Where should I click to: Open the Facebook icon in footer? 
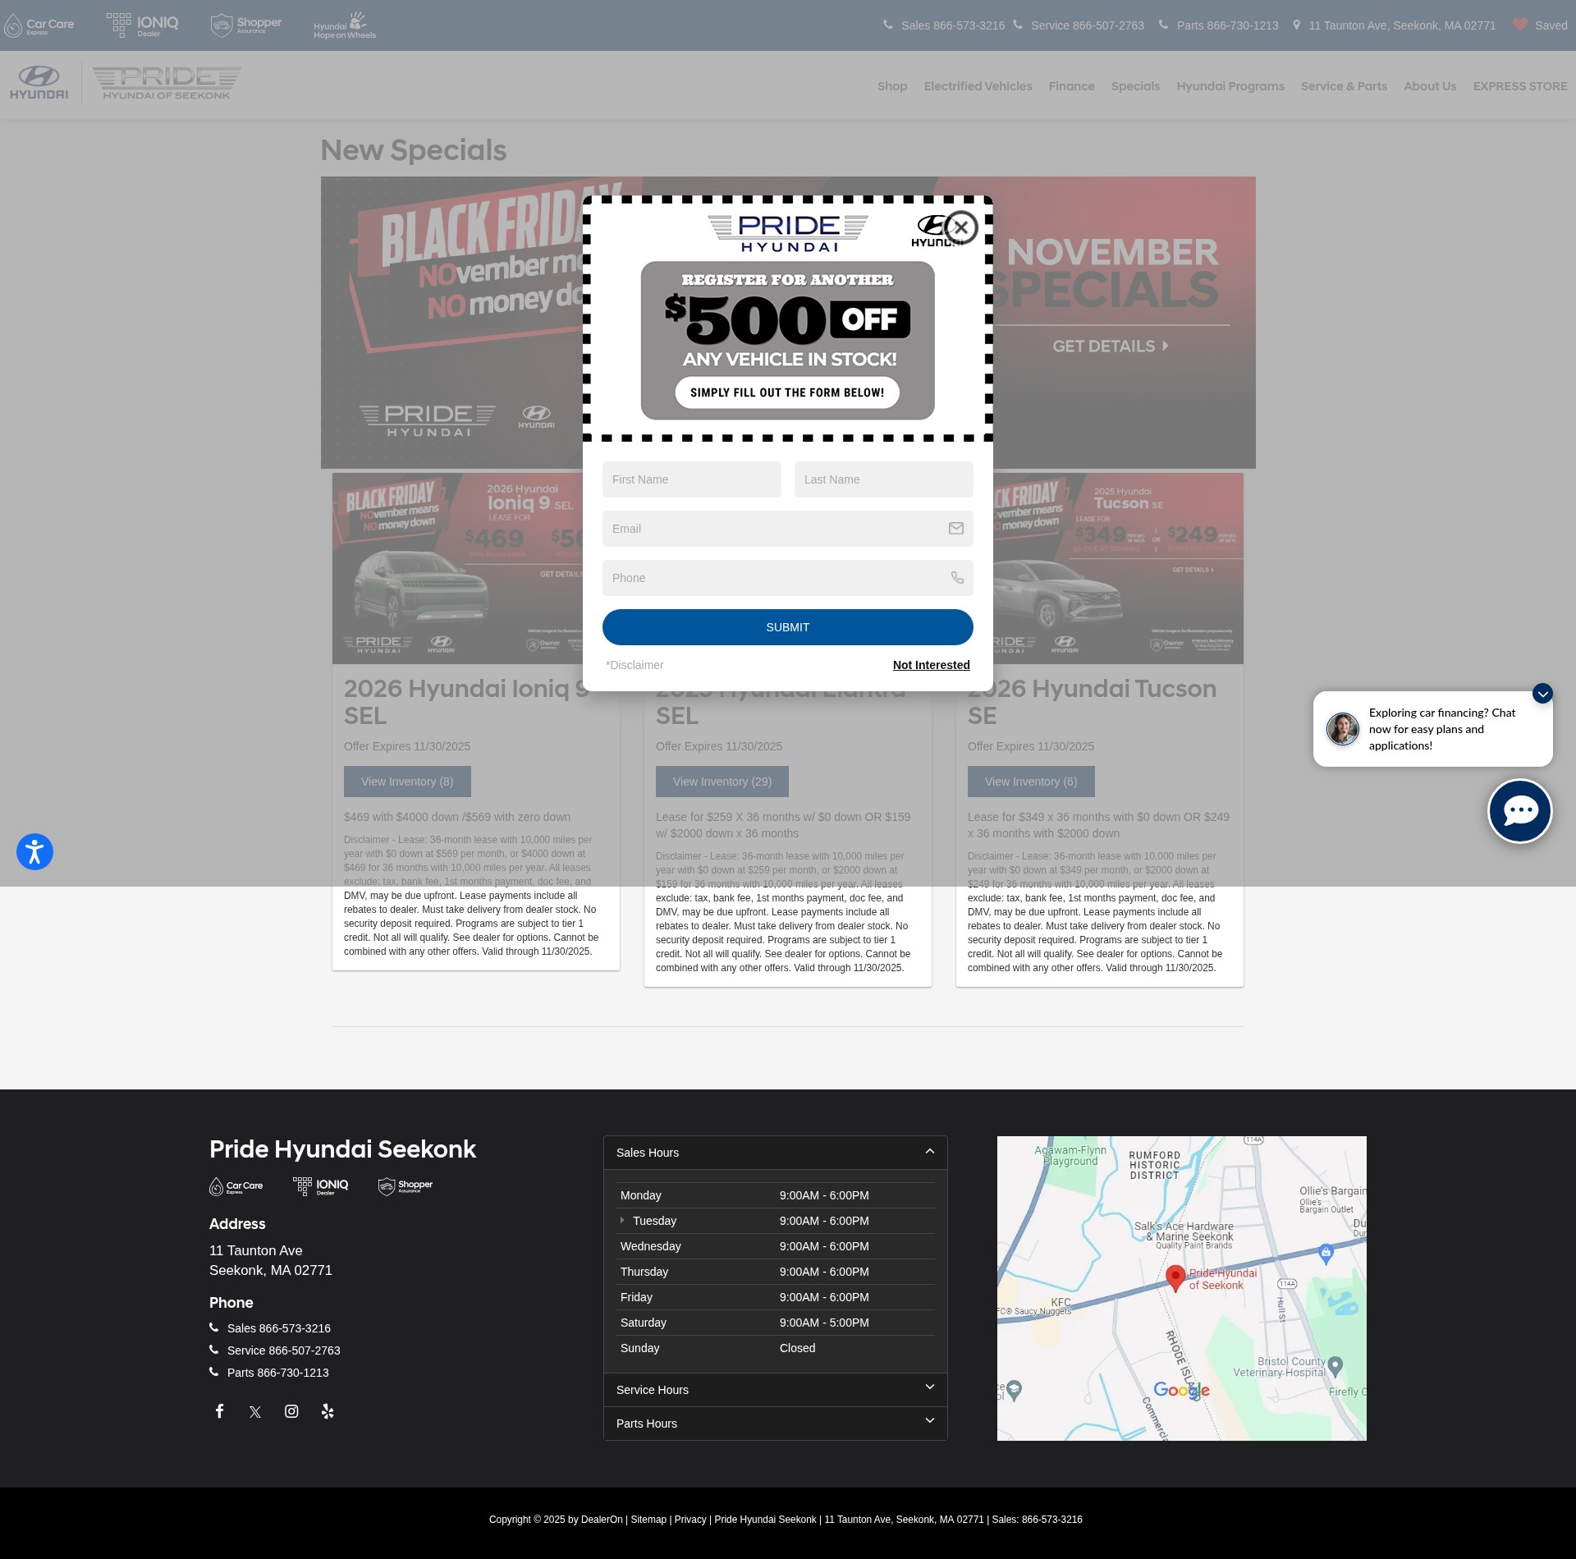219,1411
